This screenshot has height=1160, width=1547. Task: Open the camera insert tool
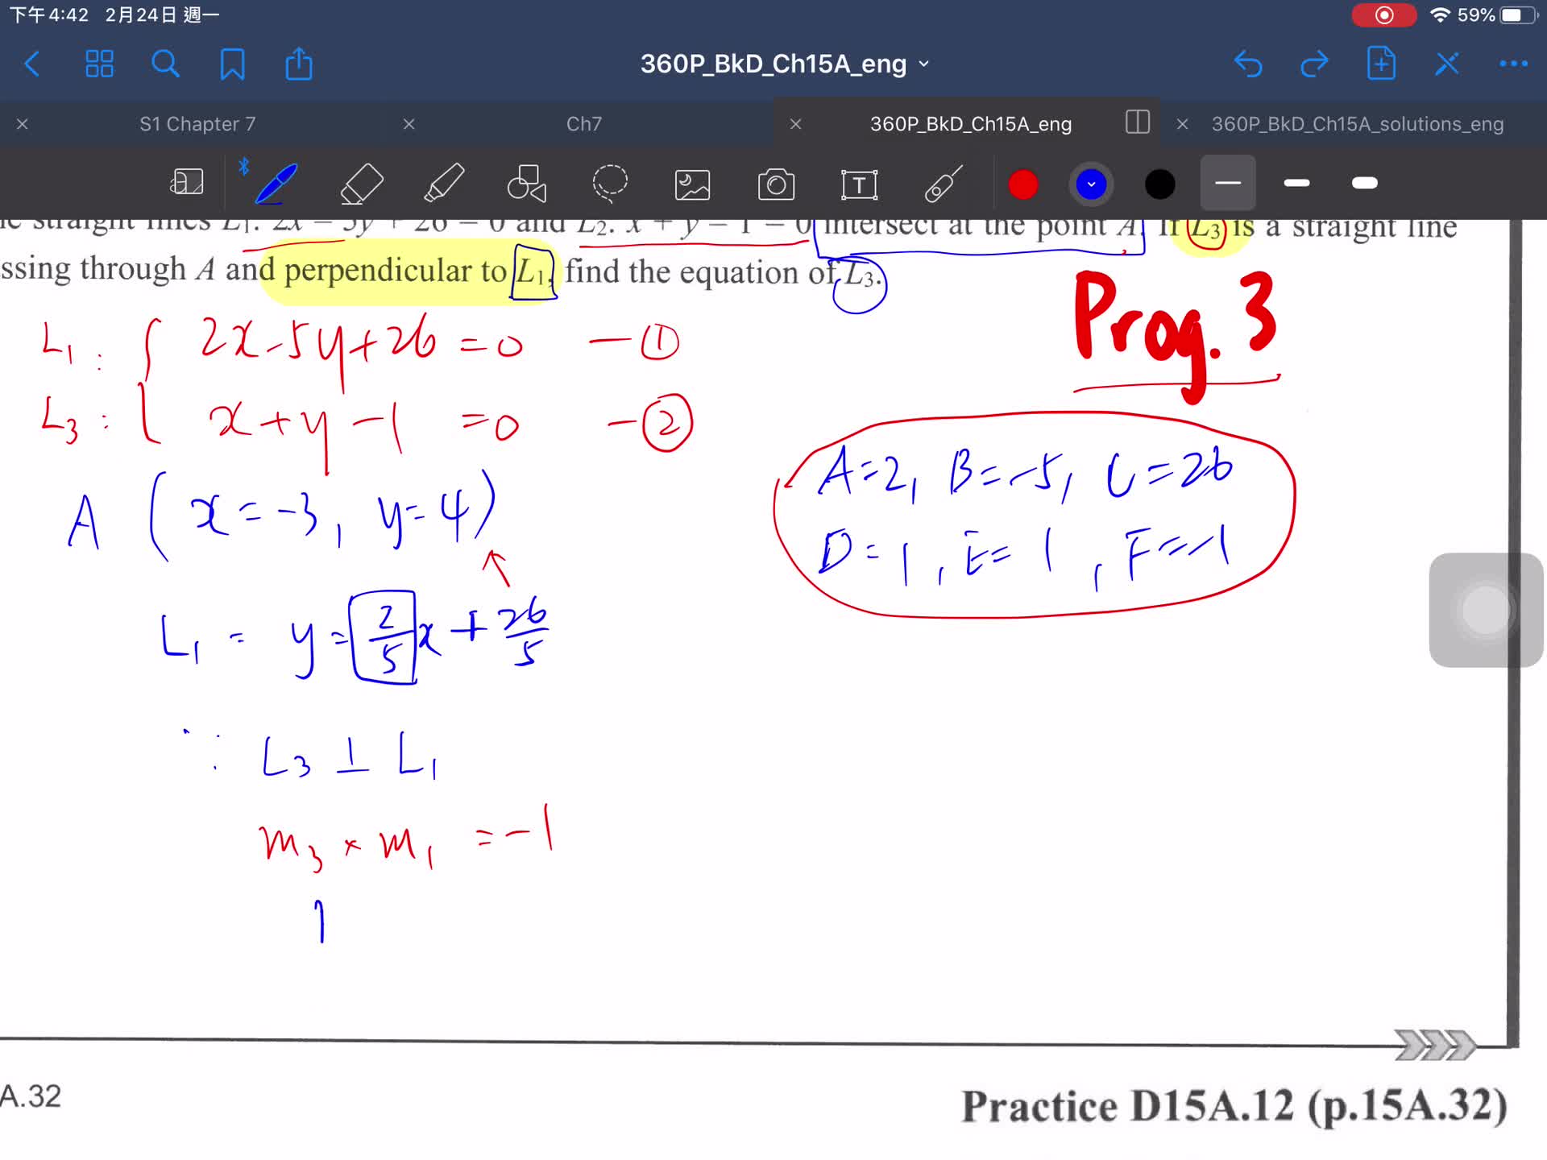click(776, 184)
